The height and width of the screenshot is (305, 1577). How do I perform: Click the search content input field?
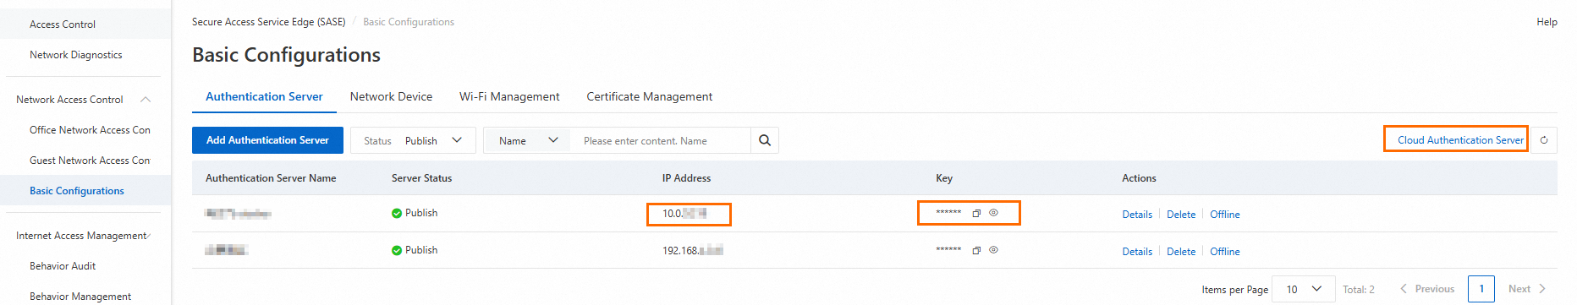661,140
